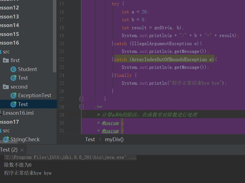This screenshot has height=183, width=245.
Task: Click the ExceptionTest class icon
Action: [13, 96]
